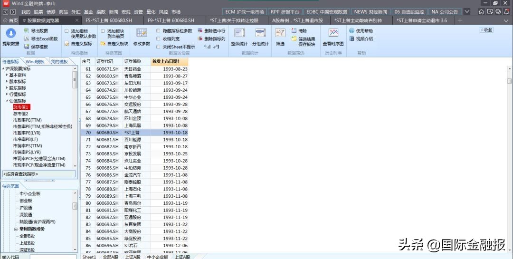Click 删除选中行 delete row icon

(200, 31)
